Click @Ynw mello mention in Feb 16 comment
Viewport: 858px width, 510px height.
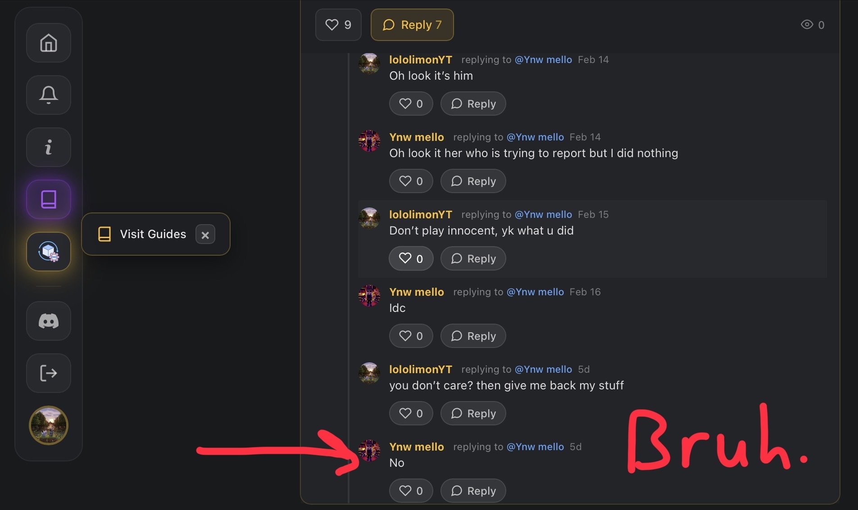tap(535, 292)
